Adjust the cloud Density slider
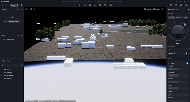Viewport: 190px width, 102px height. click(178, 82)
